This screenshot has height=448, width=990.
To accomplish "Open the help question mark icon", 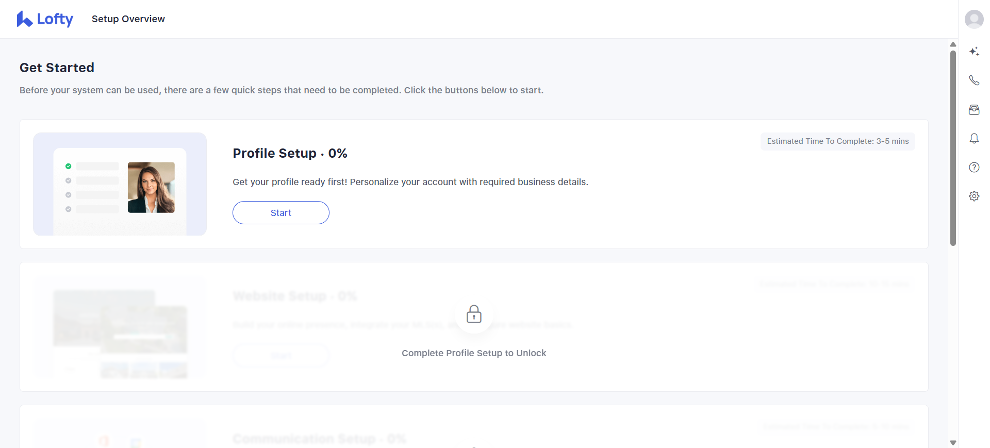I will tap(974, 168).
